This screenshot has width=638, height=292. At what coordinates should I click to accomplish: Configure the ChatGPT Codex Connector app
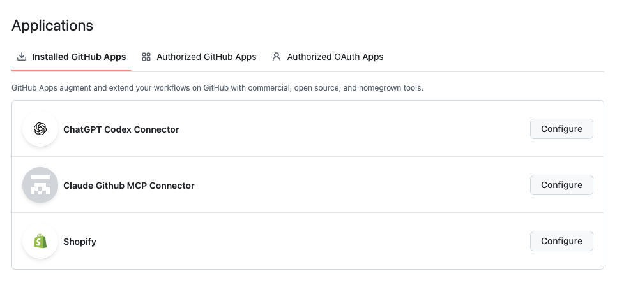[561, 129]
